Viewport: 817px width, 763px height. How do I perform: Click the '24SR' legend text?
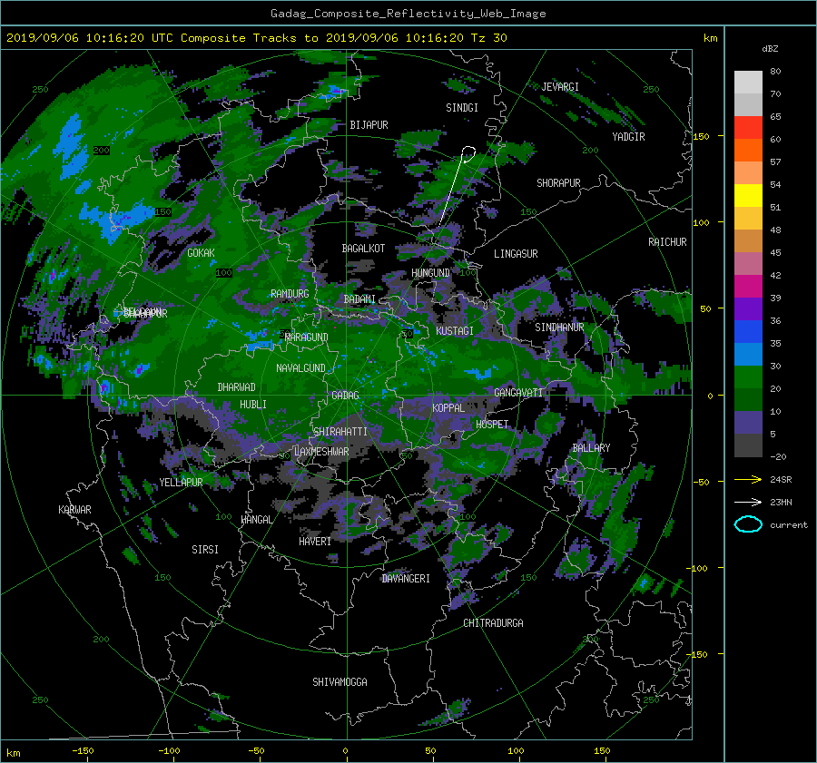tap(781, 480)
